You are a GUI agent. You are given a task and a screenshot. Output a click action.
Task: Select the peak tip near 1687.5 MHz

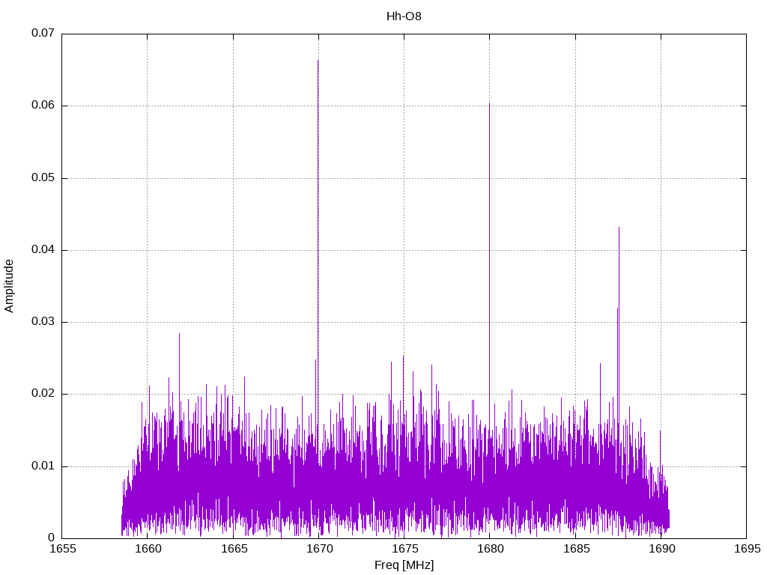click(619, 228)
